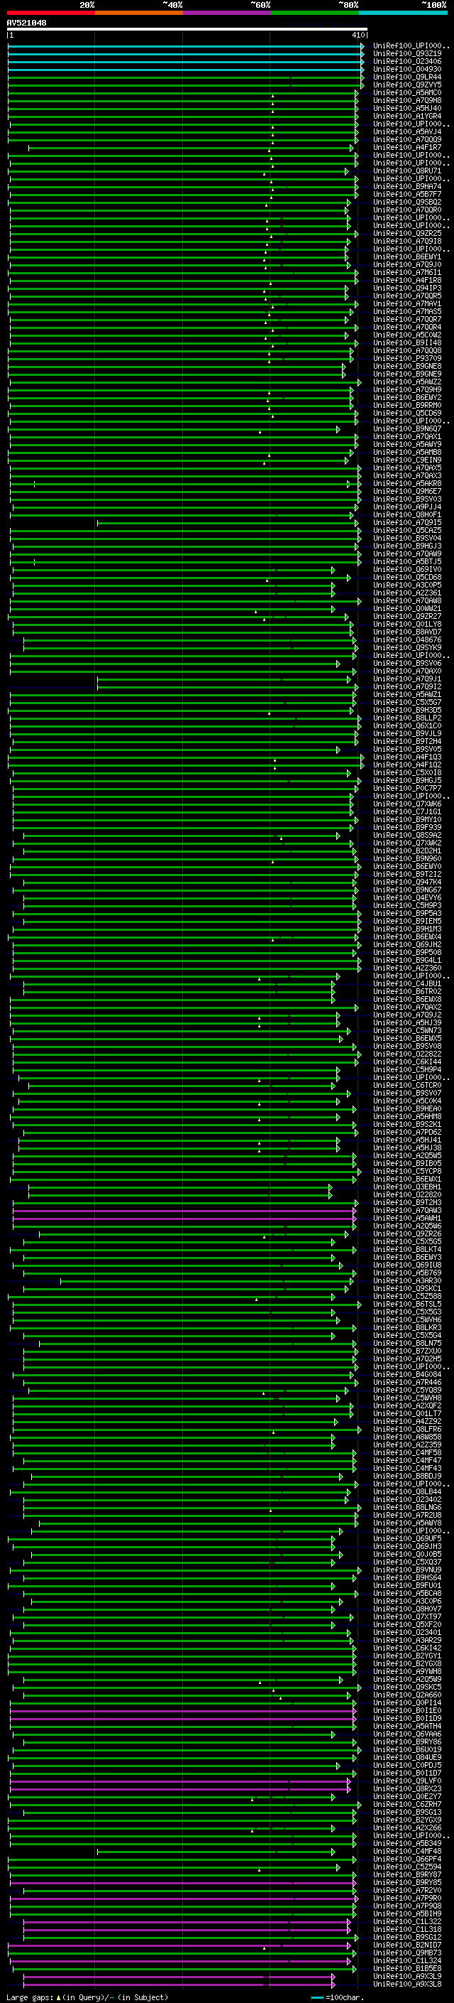Select the UniRef100_A5AKR8 label
454x2003 pixels.
click(407, 484)
